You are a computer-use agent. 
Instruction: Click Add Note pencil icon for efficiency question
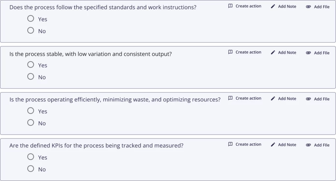[x=273, y=99]
